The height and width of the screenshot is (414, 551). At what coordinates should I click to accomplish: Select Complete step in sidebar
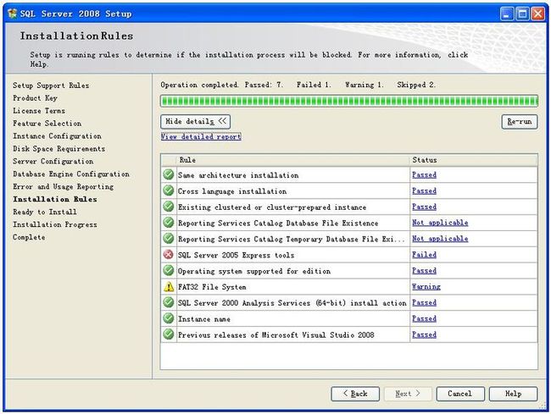29,237
